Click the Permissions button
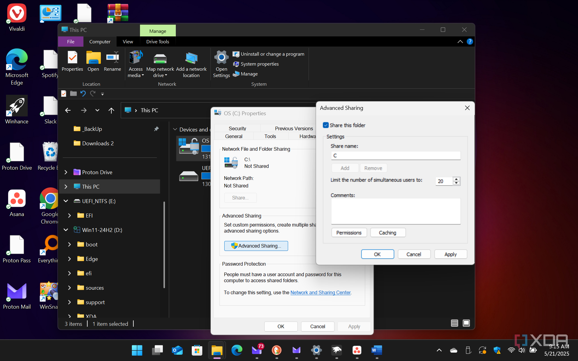This screenshot has width=578, height=361. pos(349,233)
